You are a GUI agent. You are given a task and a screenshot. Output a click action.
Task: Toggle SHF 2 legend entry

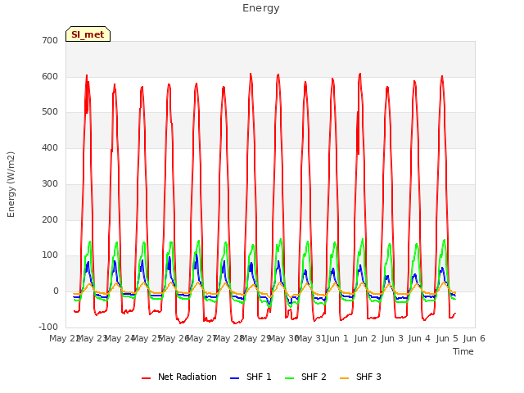pyautogui.click(x=305, y=377)
